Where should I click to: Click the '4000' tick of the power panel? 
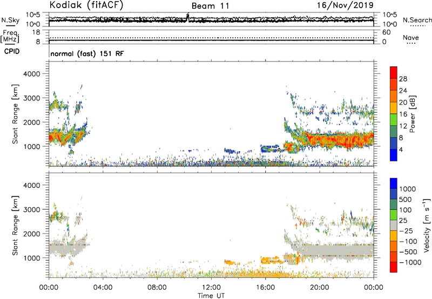[x=32, y=74]
